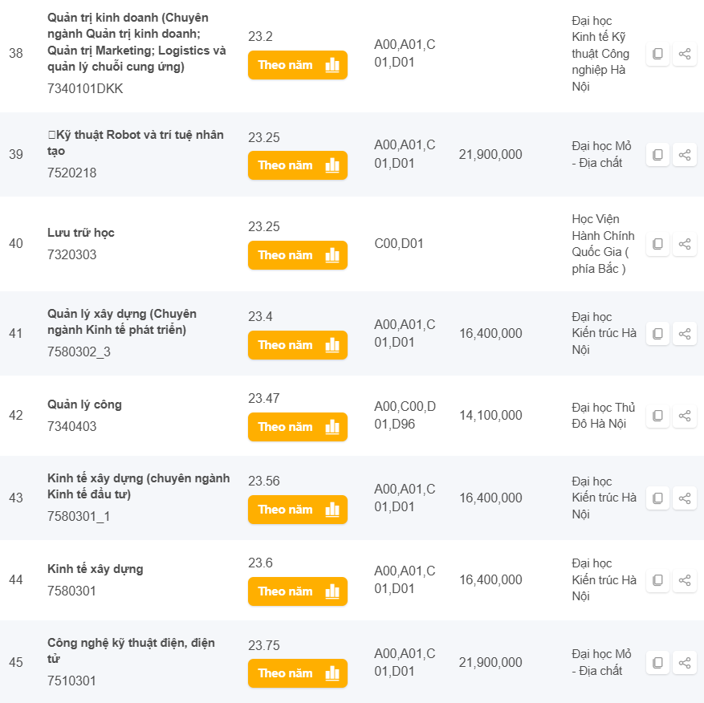Select the Kinh tế xây dựng 7580301 major

[96, 569]
